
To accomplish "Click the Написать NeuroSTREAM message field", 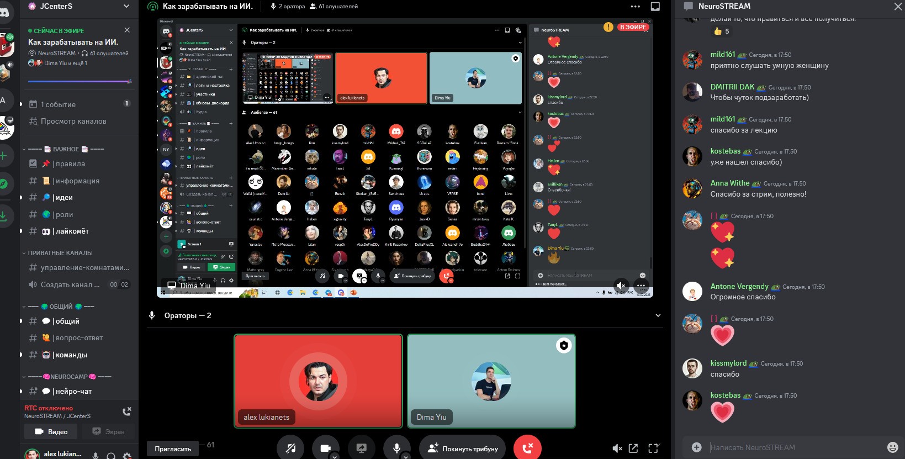I will pyautogui.click(x=790, y=447).
